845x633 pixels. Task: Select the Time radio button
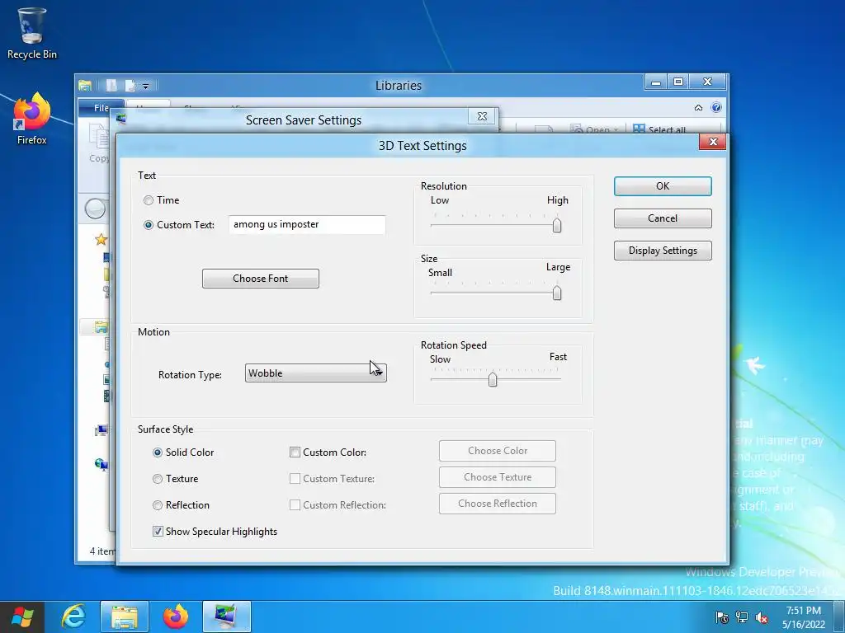click(x=149, y=200)
